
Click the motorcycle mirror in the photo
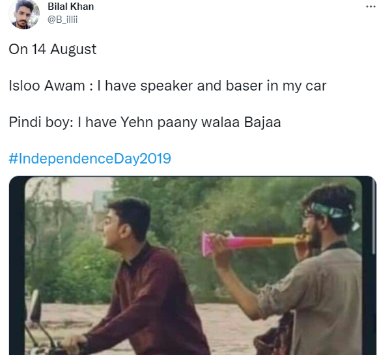point(36,305)
